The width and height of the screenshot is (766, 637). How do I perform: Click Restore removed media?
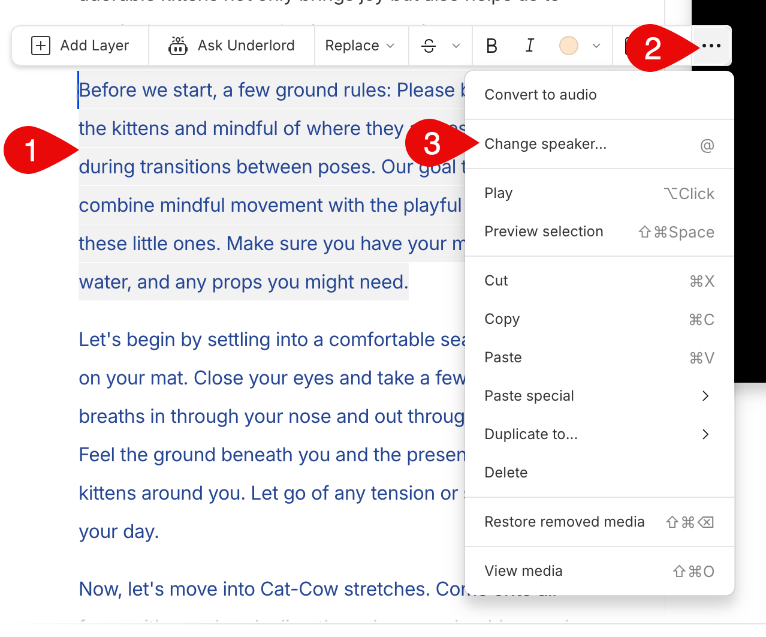564,521
